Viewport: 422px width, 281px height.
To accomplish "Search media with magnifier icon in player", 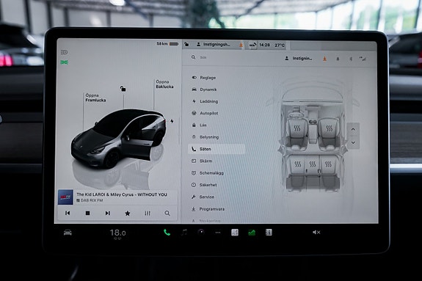I will 167,214.
